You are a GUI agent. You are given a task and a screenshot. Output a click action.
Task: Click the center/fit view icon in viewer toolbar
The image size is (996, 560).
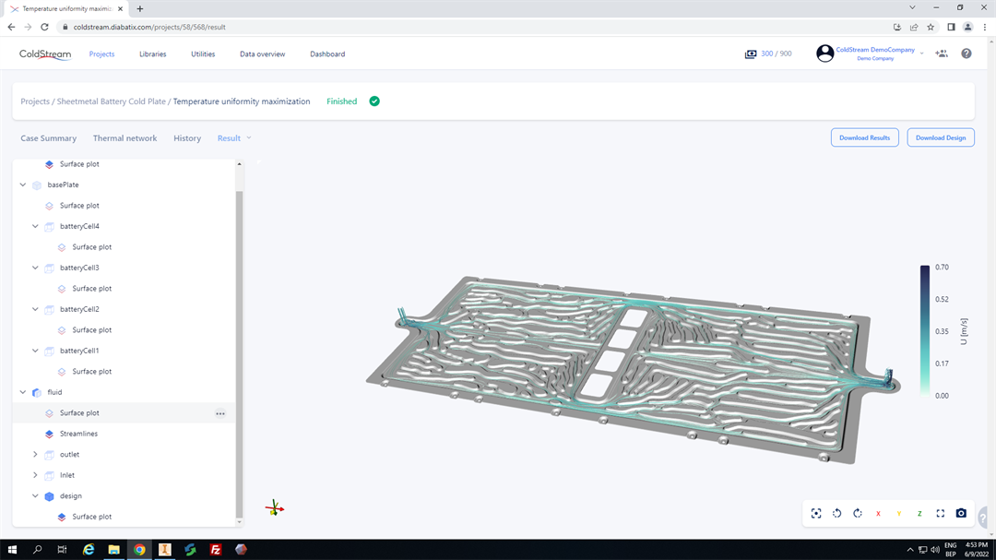[x=816, y=513]
